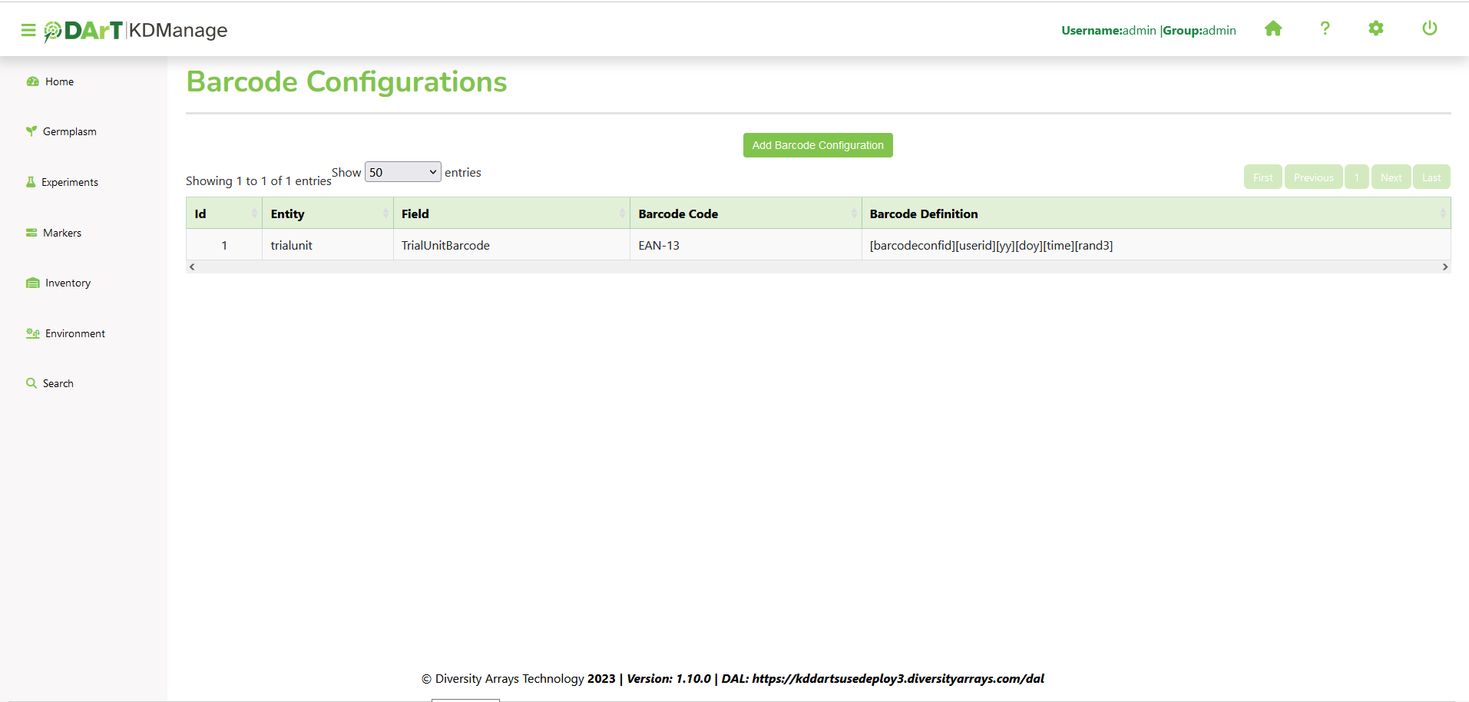Click the DArT KDManage logo
The height and width of the screenshot is (702, 1469).
(x=137, y=30)
